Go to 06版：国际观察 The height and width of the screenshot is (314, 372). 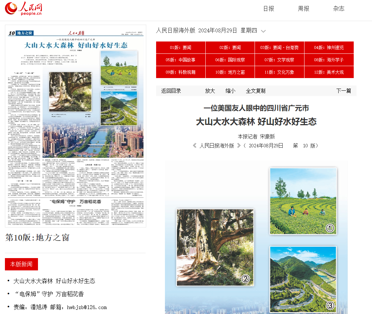pos(230,60)
